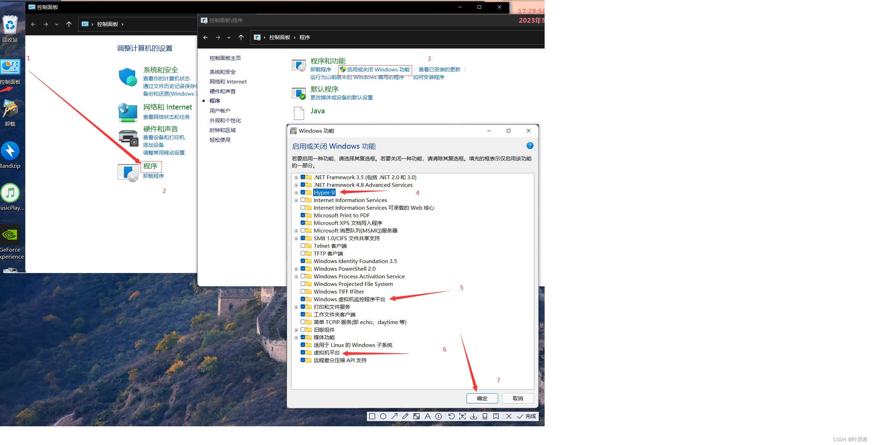873x445 pixels.
Task: Click the 取消 button
Action: [518, 399]
